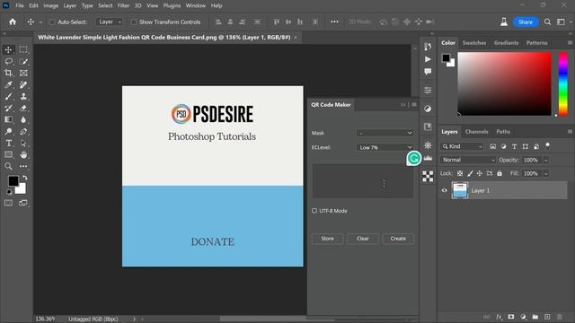Delete layer with trash icon
Viewport: 575px width, 323px height.
[x=559, y=317]
